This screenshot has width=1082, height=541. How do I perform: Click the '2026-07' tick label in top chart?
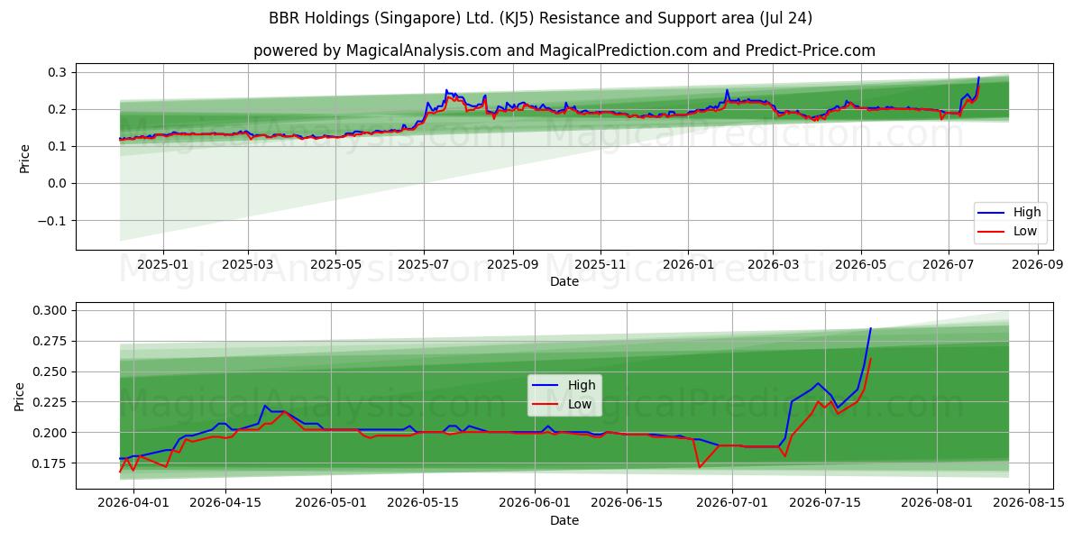(949, 264)
